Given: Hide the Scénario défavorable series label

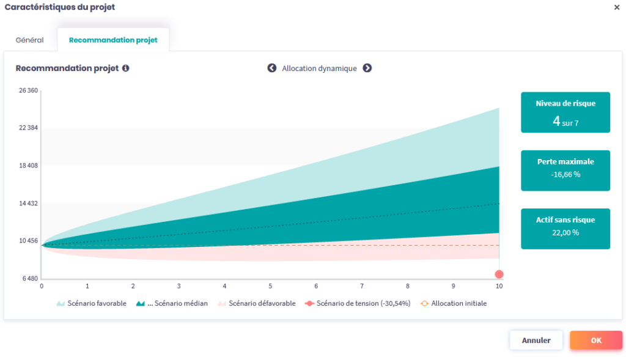Looking at the screenshot, I should tap(262, 304).
